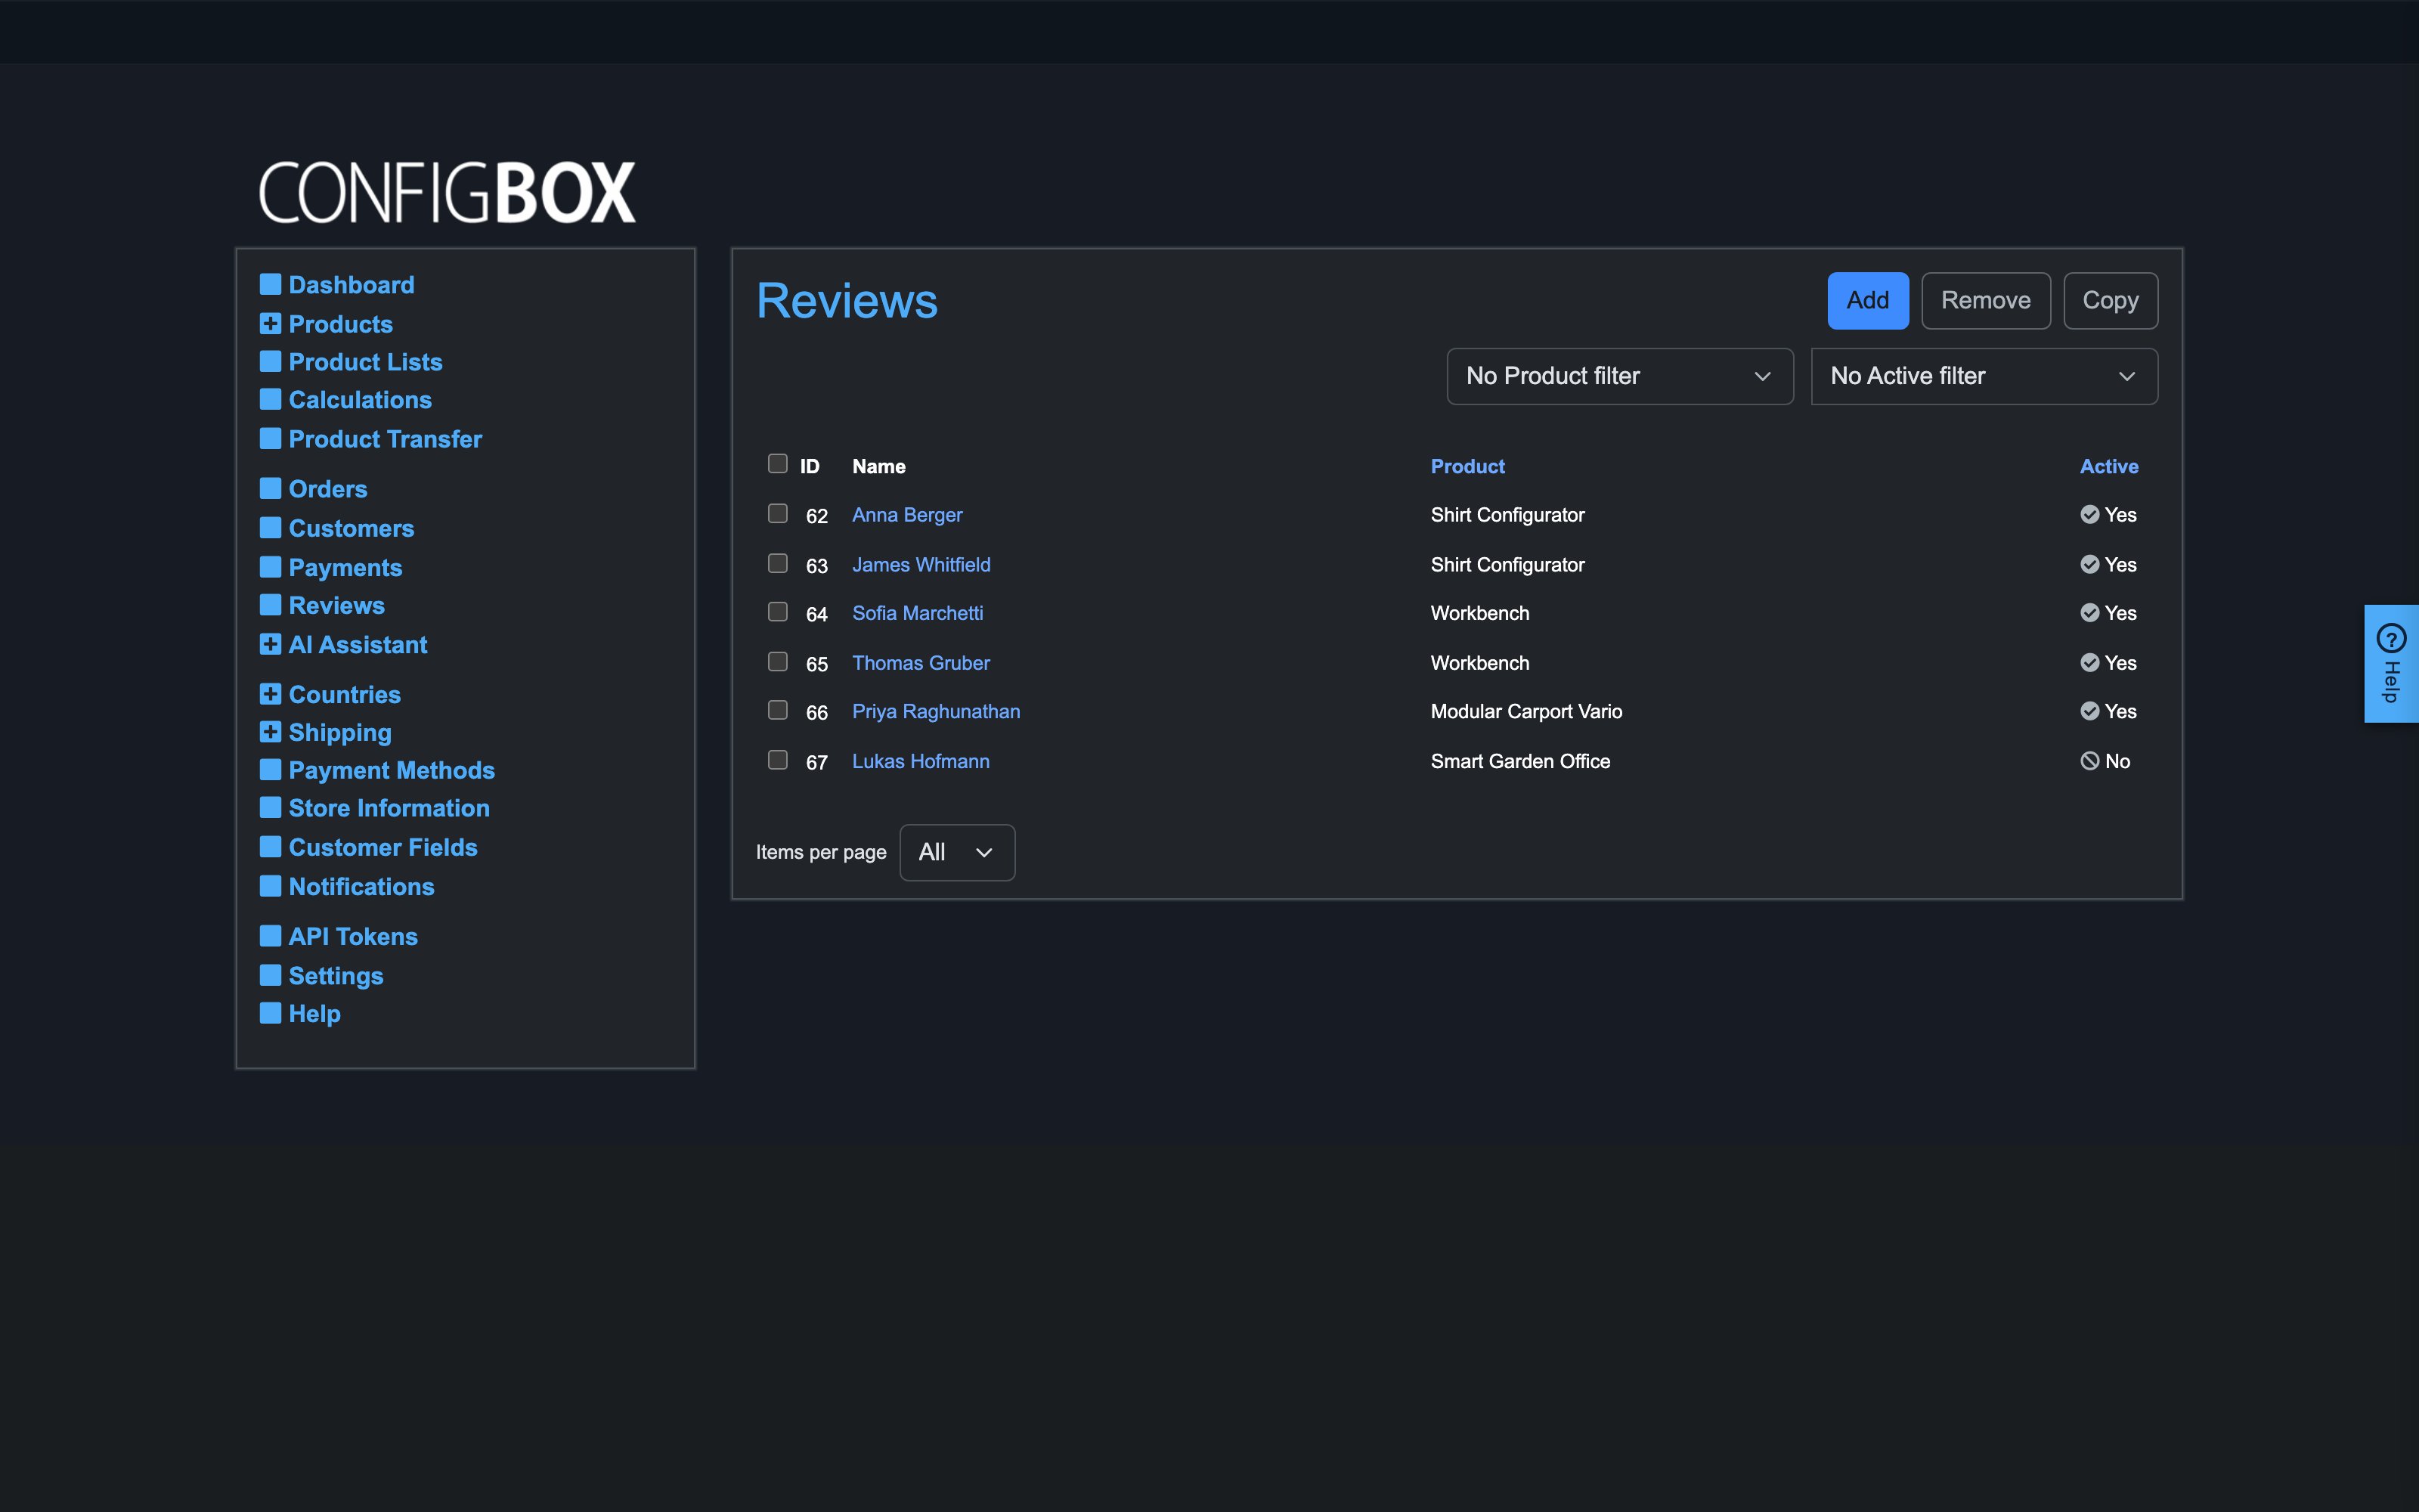Sort by the Product column header
Screen dimensions: 2419x1512
pyautogui.click(x=1467, y=466)
